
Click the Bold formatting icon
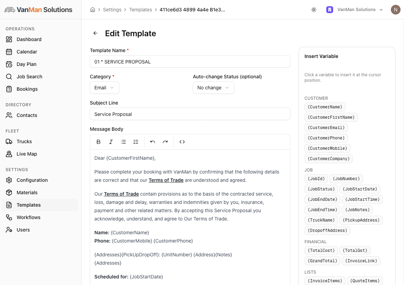click(98, 142)
